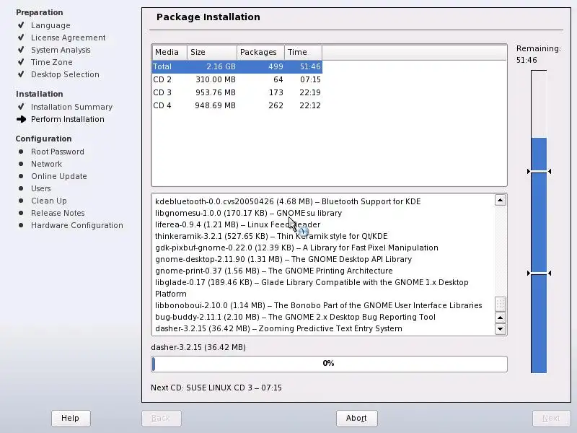The height and width of the screenshot is (433, 577).
Task: Click the Time Zone checkmark icon
Action: pyautogui.click(x=21, y=61)
